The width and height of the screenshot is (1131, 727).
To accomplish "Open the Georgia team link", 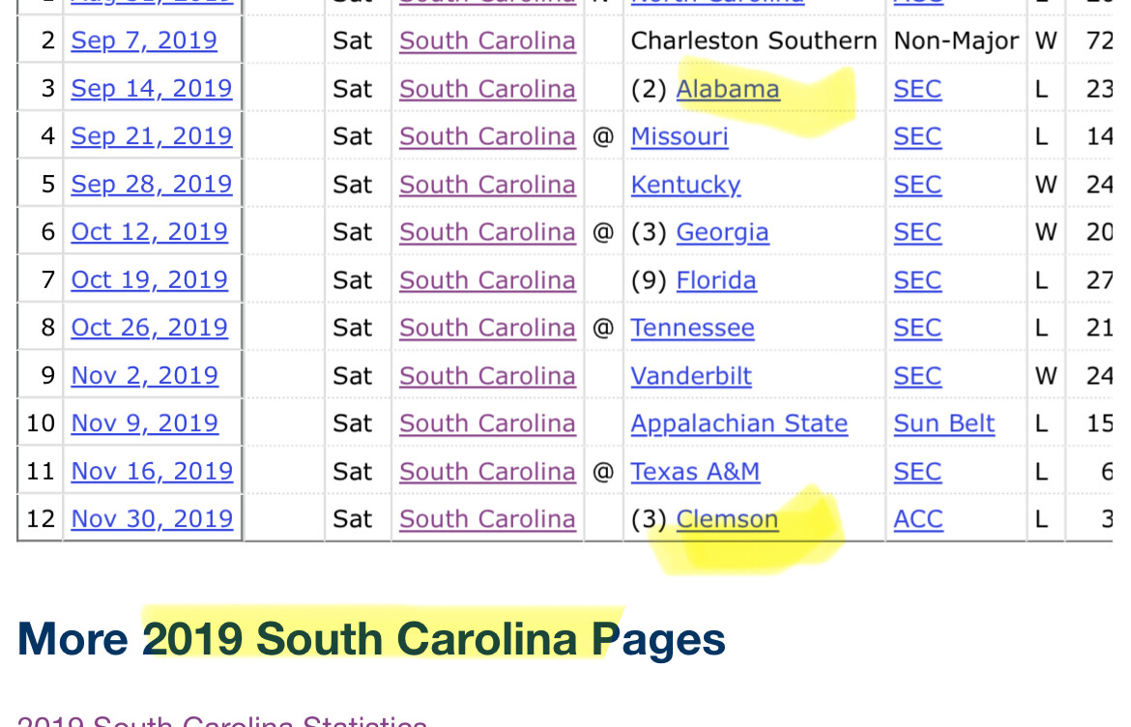I will coord(722,232).
